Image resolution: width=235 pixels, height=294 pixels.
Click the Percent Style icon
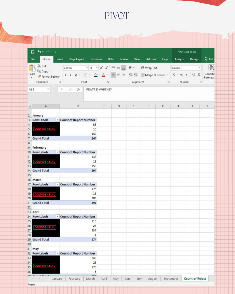coord(182,75)
